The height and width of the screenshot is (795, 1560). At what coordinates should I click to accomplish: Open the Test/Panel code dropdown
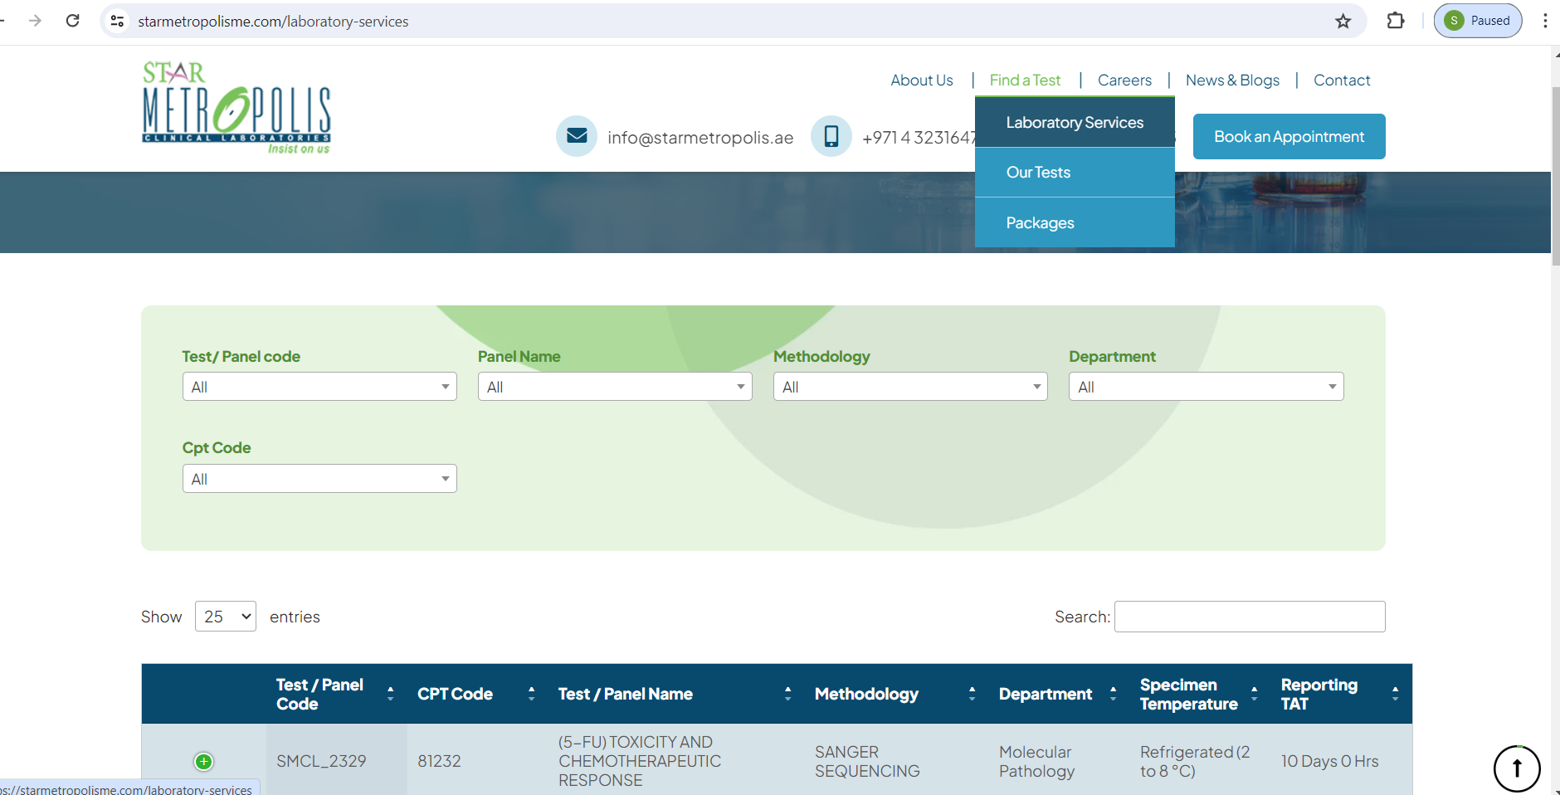point(319,387)
